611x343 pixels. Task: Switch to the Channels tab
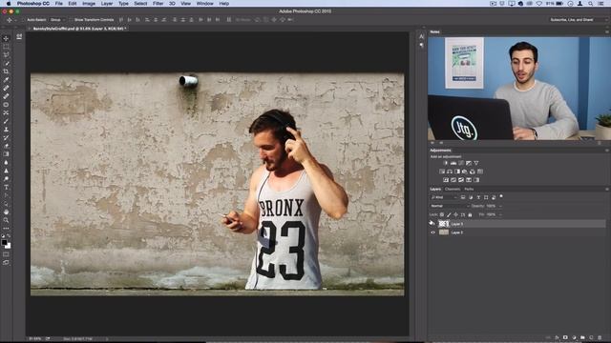point(453,189)
